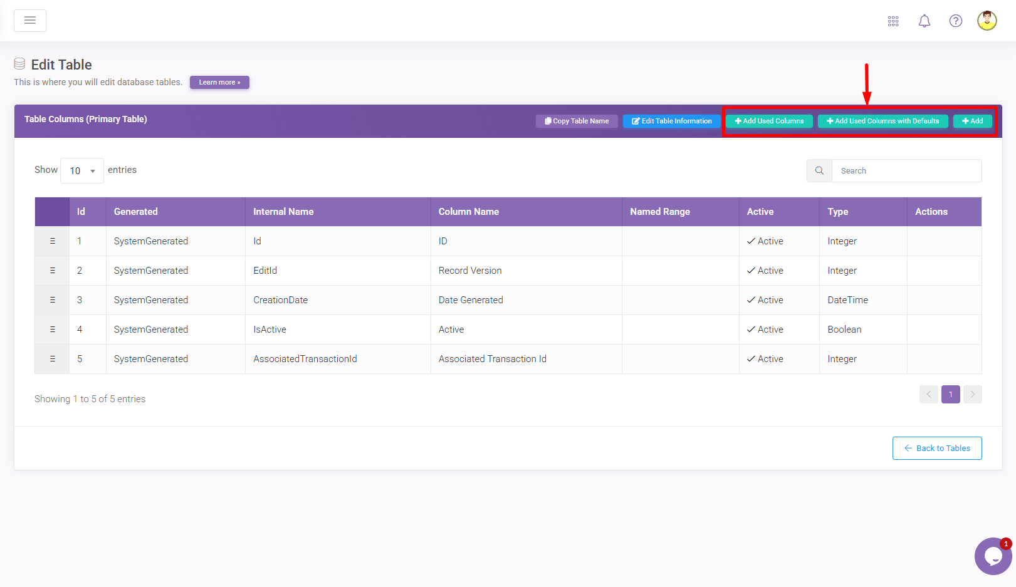
Task: Open the user profile avatar
Action: point(987,21)
